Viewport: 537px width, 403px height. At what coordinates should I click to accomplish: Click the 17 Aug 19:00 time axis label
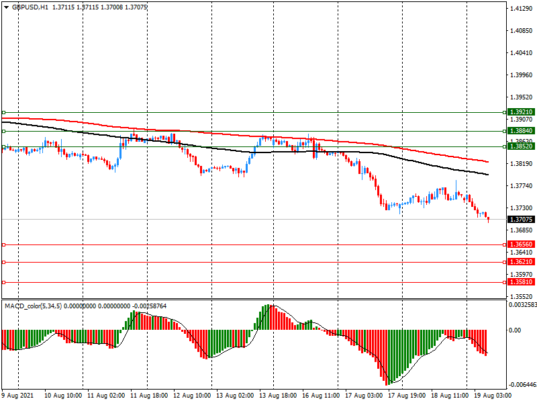pyautogui.click(x=407, y=396)
